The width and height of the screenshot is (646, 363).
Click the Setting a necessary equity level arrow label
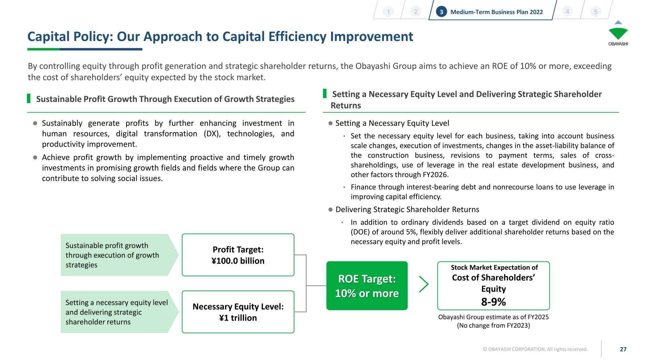(x=119, y=312)
